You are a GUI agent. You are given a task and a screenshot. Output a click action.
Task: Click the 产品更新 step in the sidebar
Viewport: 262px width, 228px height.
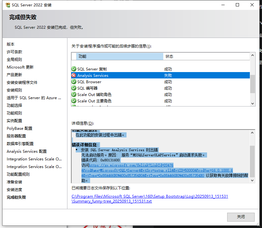pos(14,75)
